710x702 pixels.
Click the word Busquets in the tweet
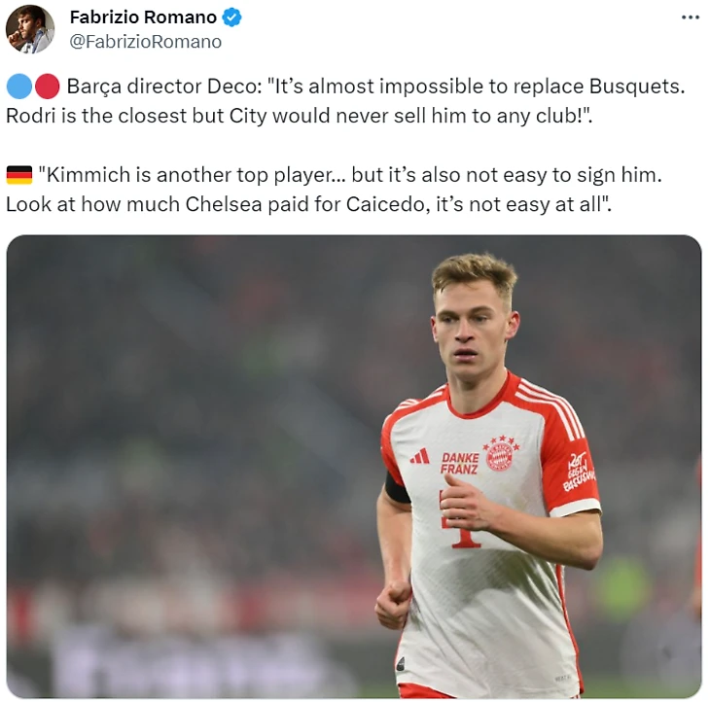pyautogui.click(x=636, y=87)
